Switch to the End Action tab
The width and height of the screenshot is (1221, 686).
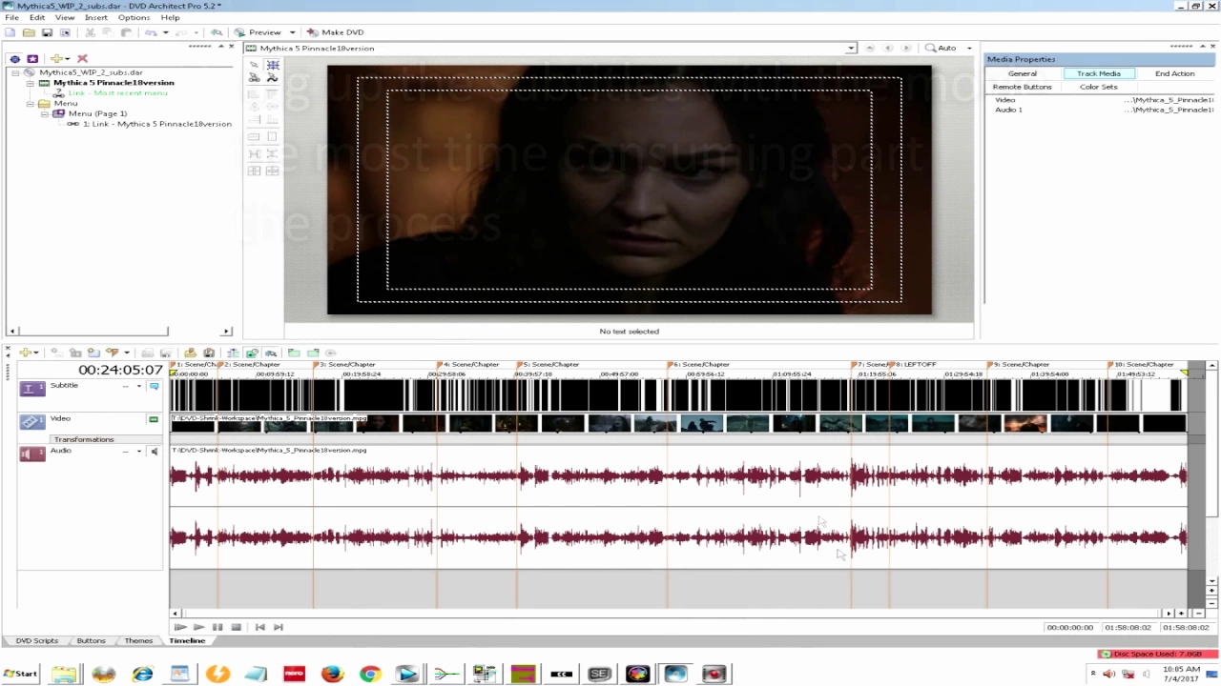(1174, 73)
